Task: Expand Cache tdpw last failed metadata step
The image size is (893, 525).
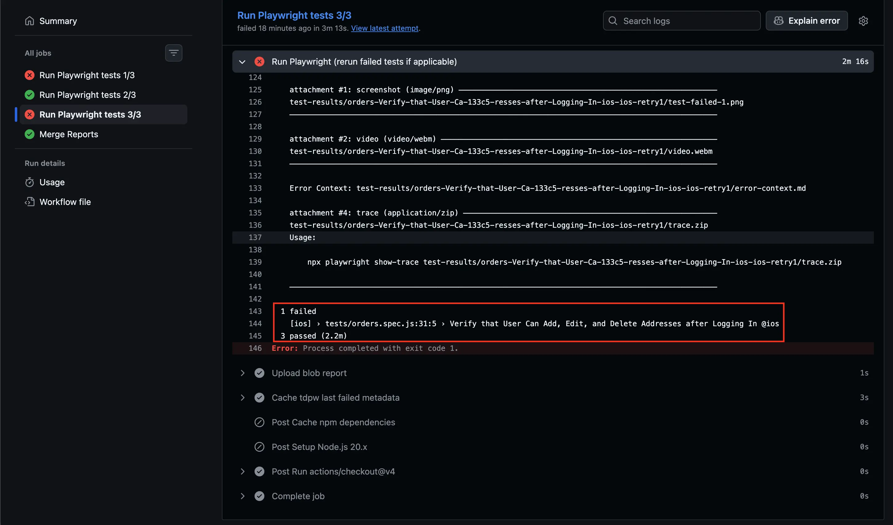Action: click(243, 398)
